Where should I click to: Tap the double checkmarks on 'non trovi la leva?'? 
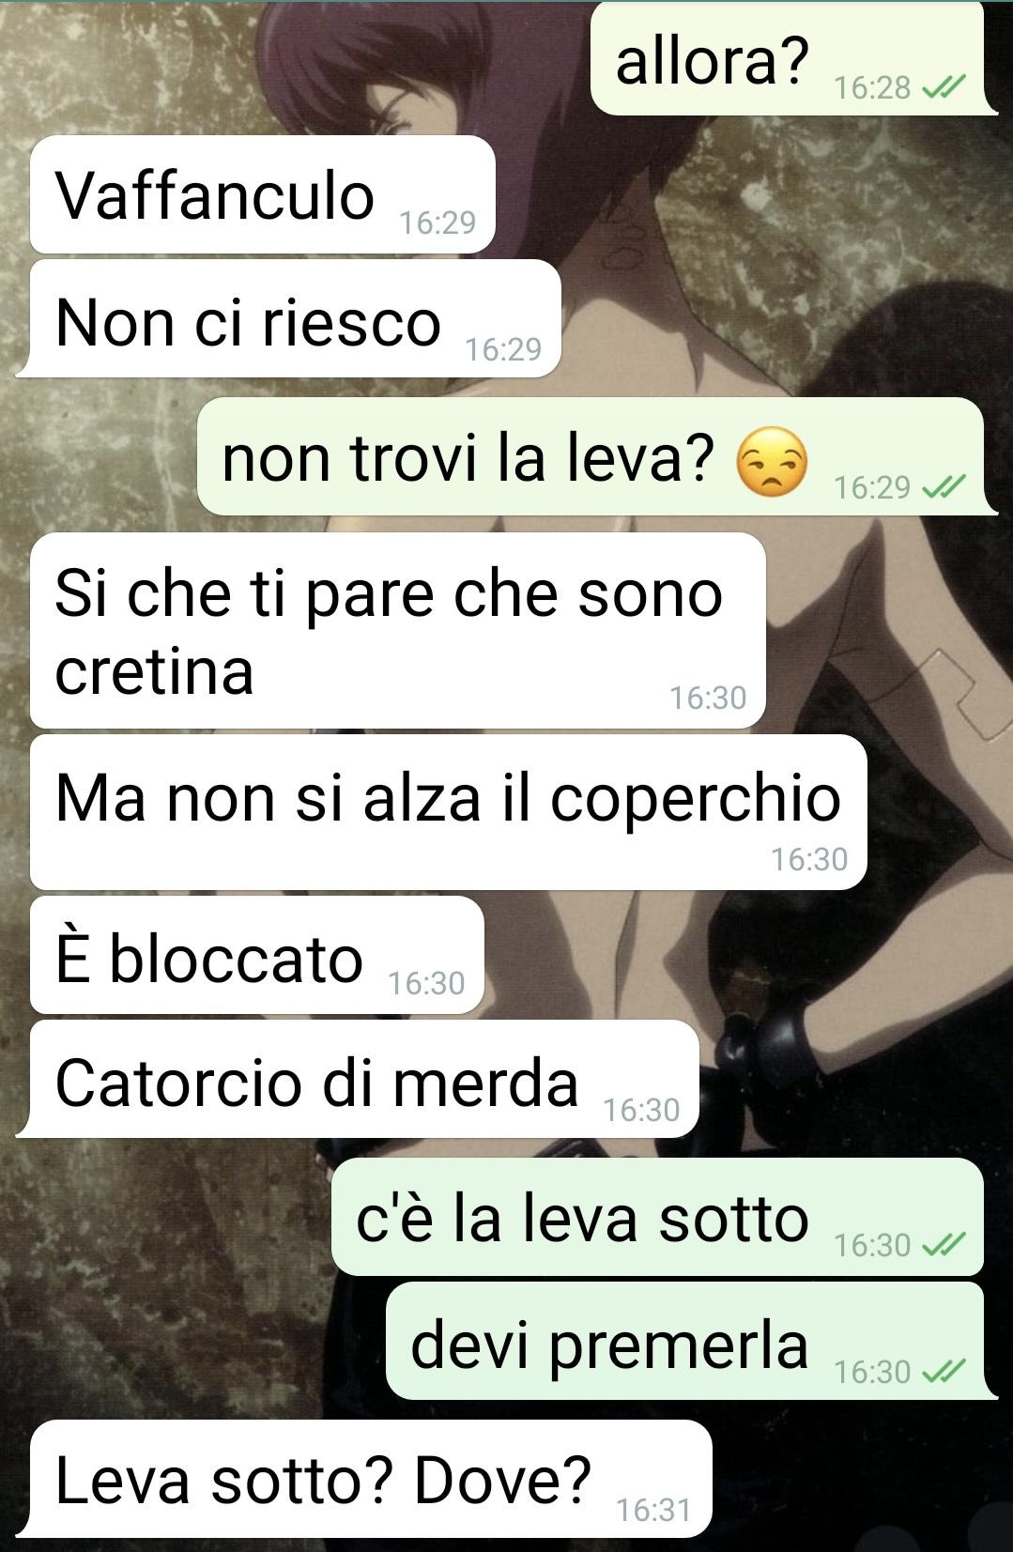(943, 487)
